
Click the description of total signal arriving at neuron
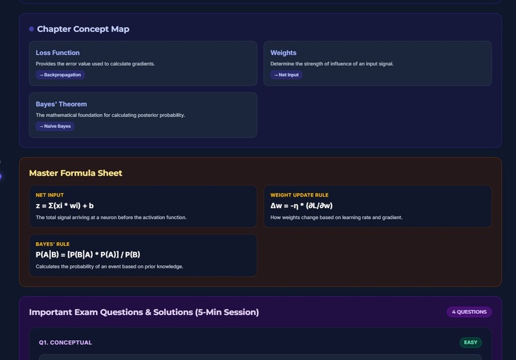pyautogui.click(x=111, y=217)
